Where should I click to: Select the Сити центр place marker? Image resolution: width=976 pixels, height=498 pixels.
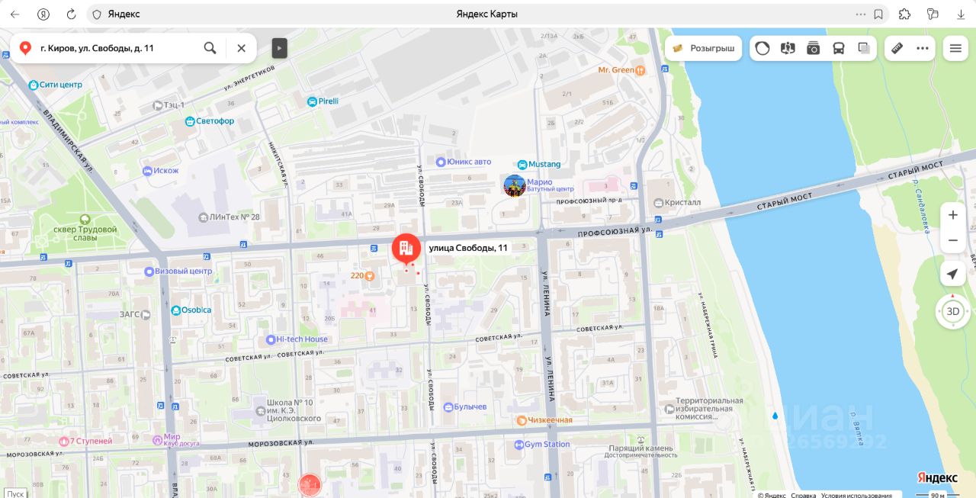(x=34, y=85)
